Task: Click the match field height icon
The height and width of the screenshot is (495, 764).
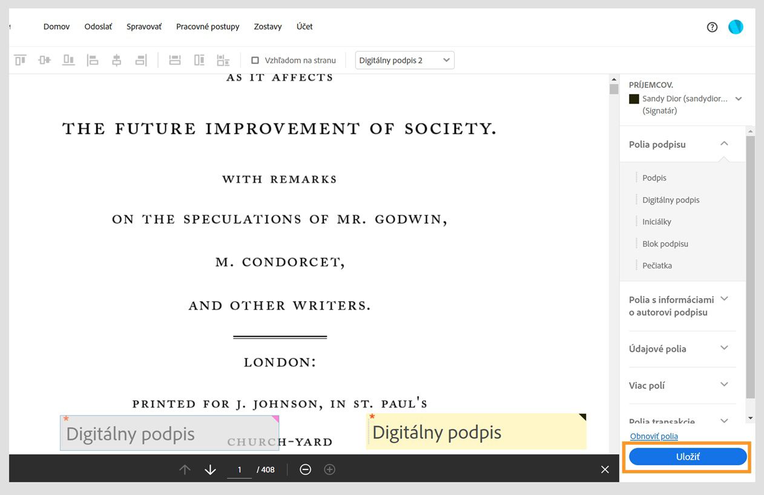Action: (x=199, y=60)
